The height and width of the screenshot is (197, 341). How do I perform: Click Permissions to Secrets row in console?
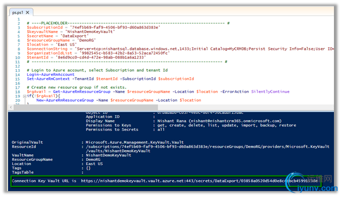125,129
